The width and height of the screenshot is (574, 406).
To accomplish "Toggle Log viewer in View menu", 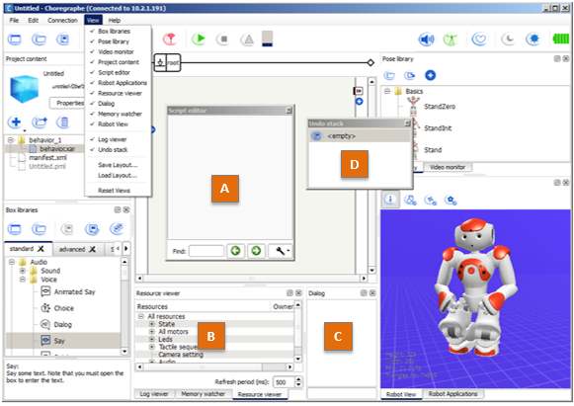I will (x=118, y=139).
